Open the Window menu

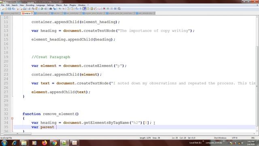click(82, 5)
